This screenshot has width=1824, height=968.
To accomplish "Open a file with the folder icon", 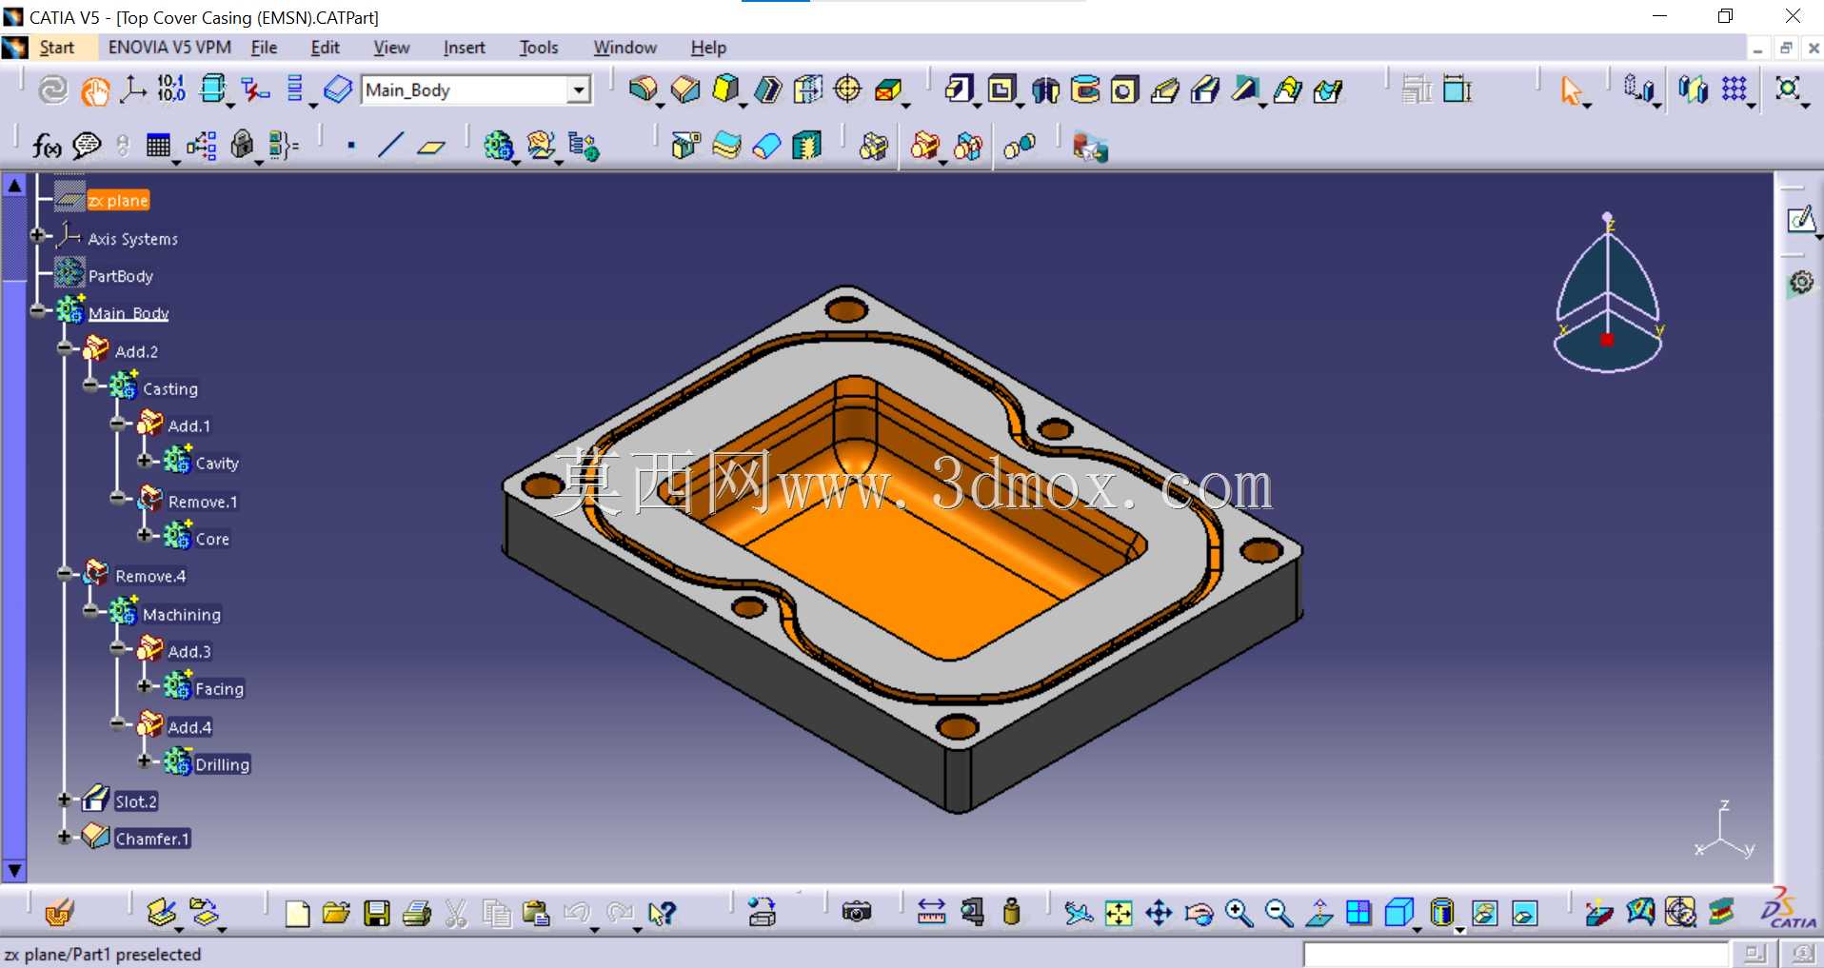I will pyautogui.click(x=336, y=914).
